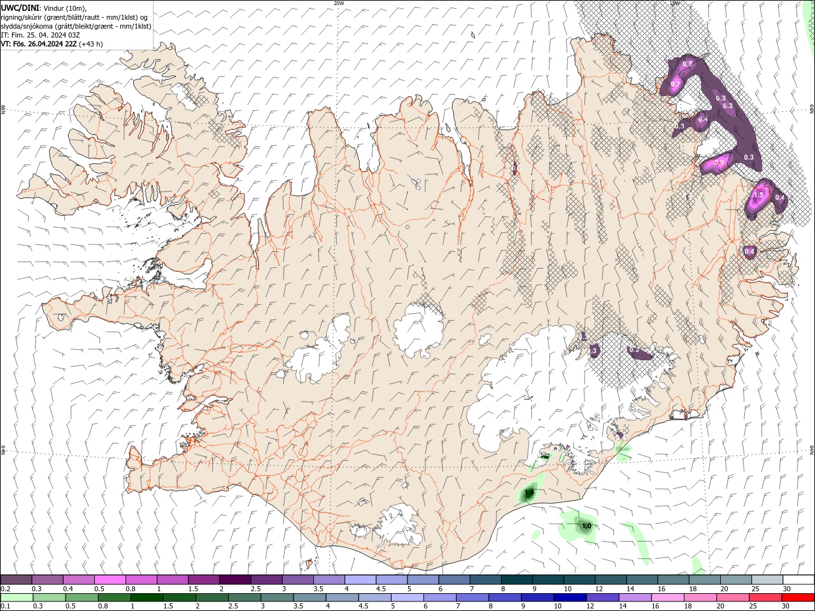Click the dark green rain cell on the southeast coast
The image size is (815, 611).
[x=528, y=493]
